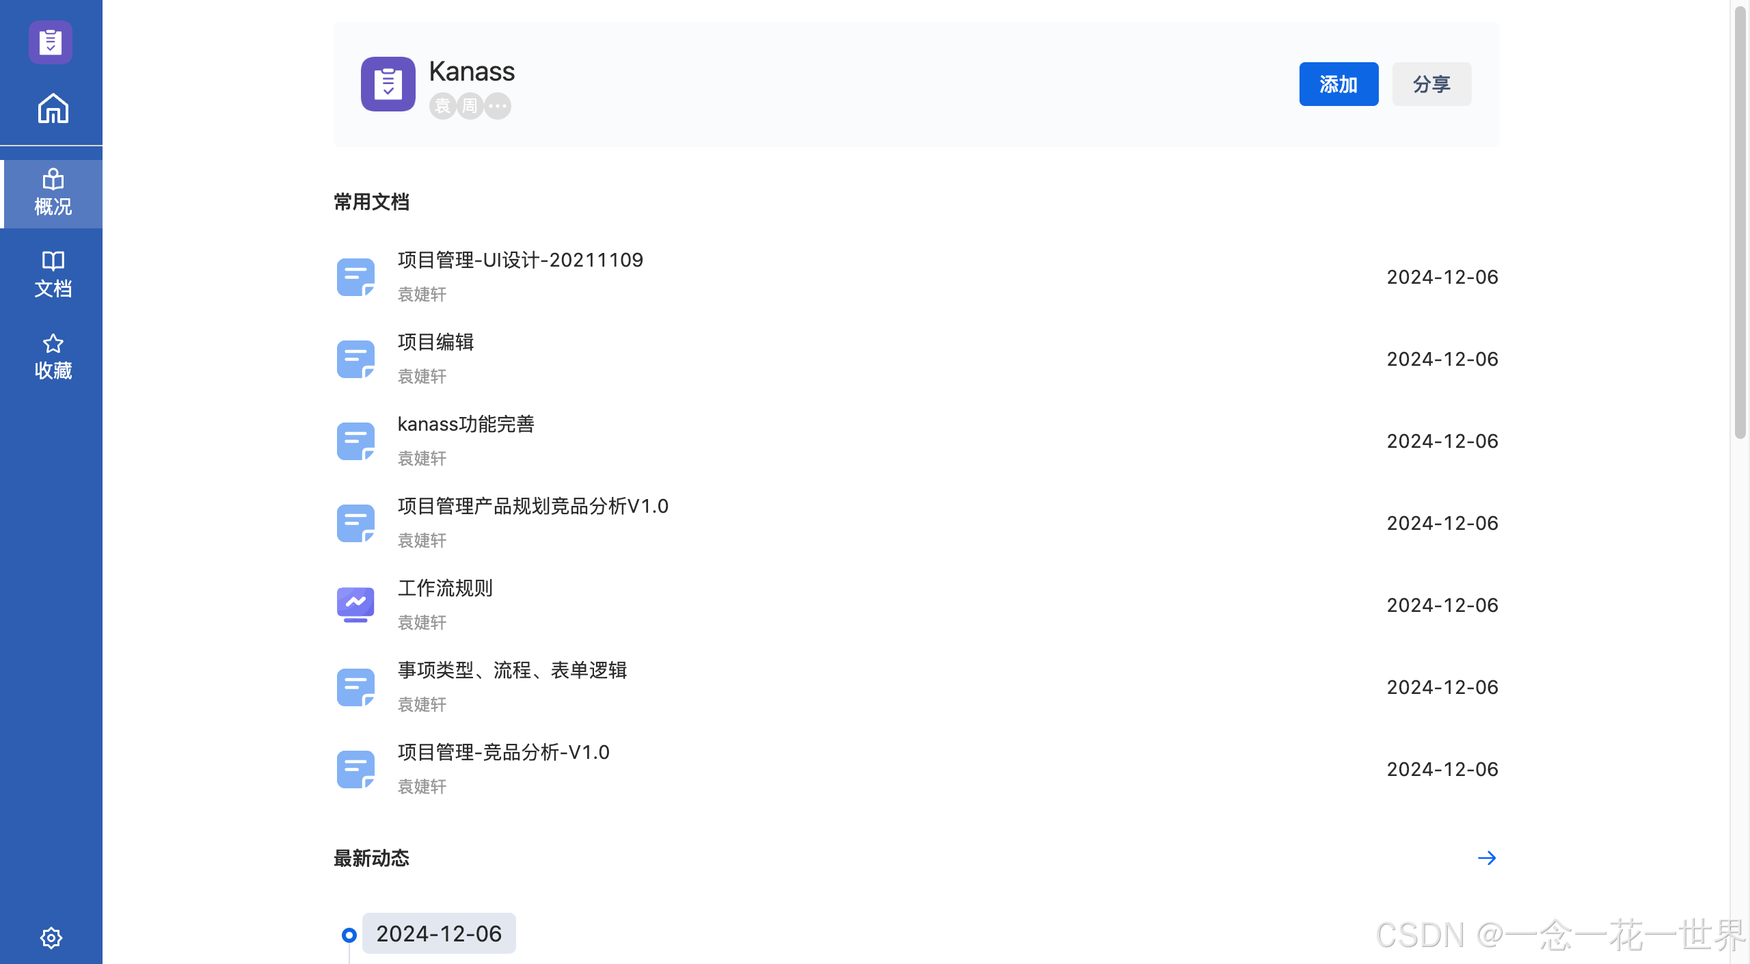Click timeline marker dot for 2024-12-06
Image resolution: width=1750 pixels, height=964 pixels.
coord(349,935)
